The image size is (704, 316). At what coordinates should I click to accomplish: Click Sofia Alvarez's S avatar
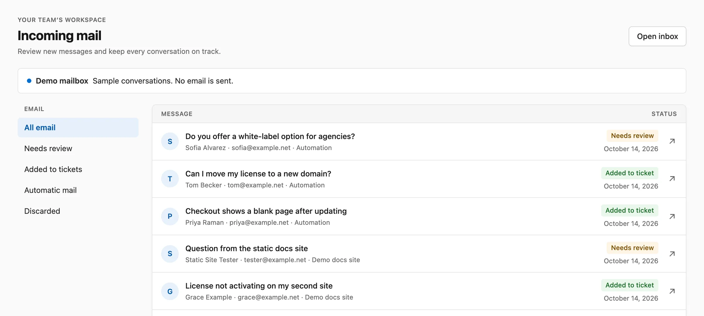pos(170,141)
